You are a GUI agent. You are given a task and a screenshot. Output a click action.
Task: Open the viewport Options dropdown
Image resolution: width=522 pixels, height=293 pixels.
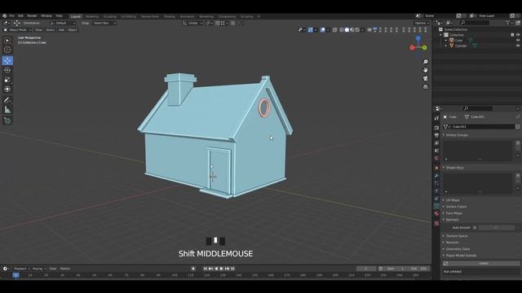pos(422,23)
